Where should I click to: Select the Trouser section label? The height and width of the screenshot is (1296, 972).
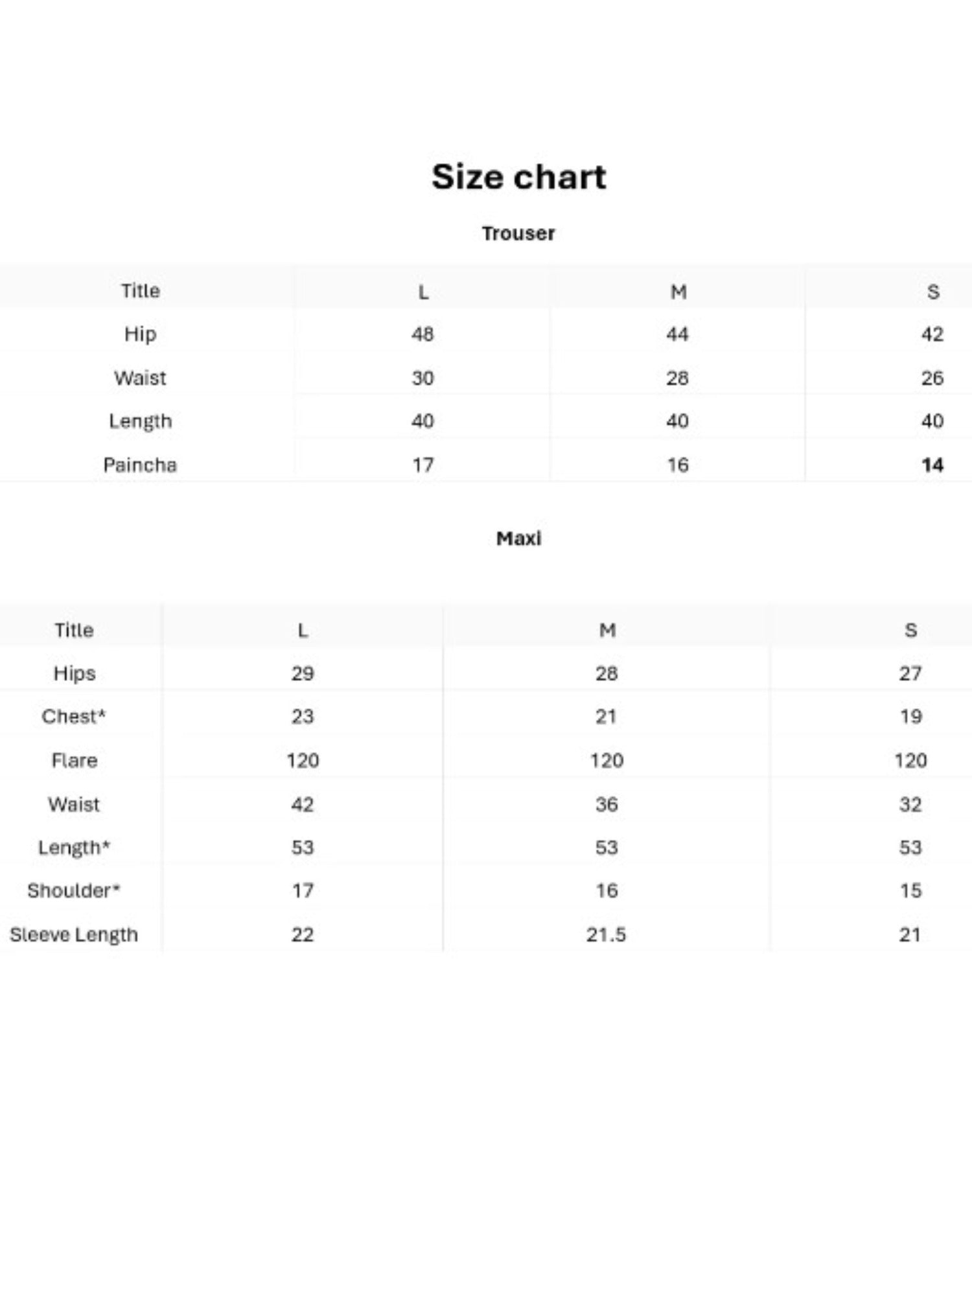(x=518, y=233)
